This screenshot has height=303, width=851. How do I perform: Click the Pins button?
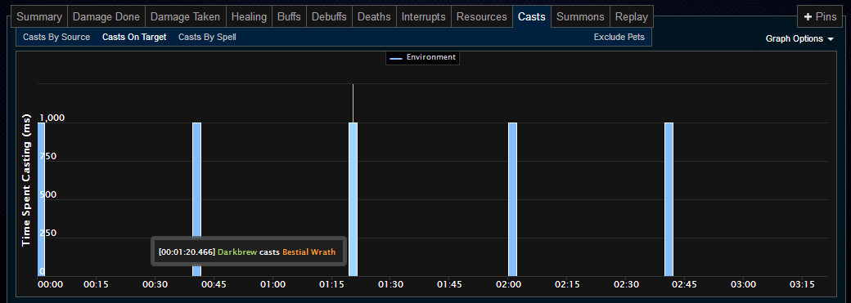pos(820,17)
